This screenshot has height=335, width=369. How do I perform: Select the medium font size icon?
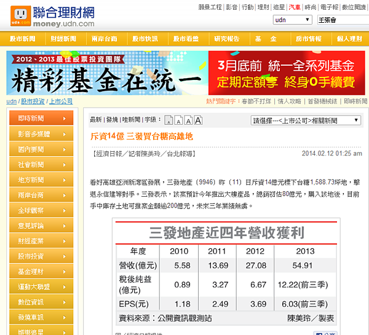pyautogui.click(x=188, y=120)
